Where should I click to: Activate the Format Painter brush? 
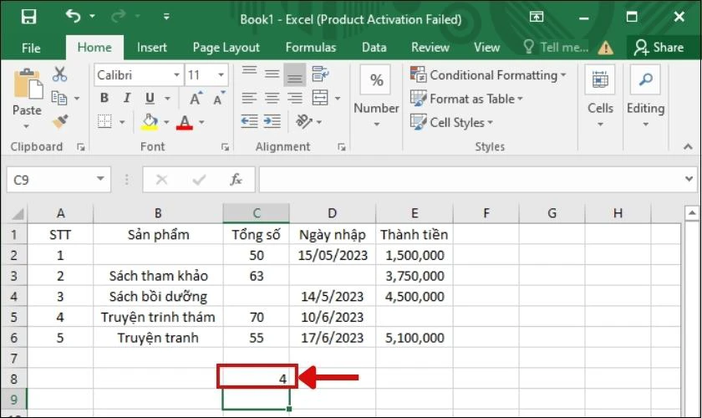pos(60,121)
